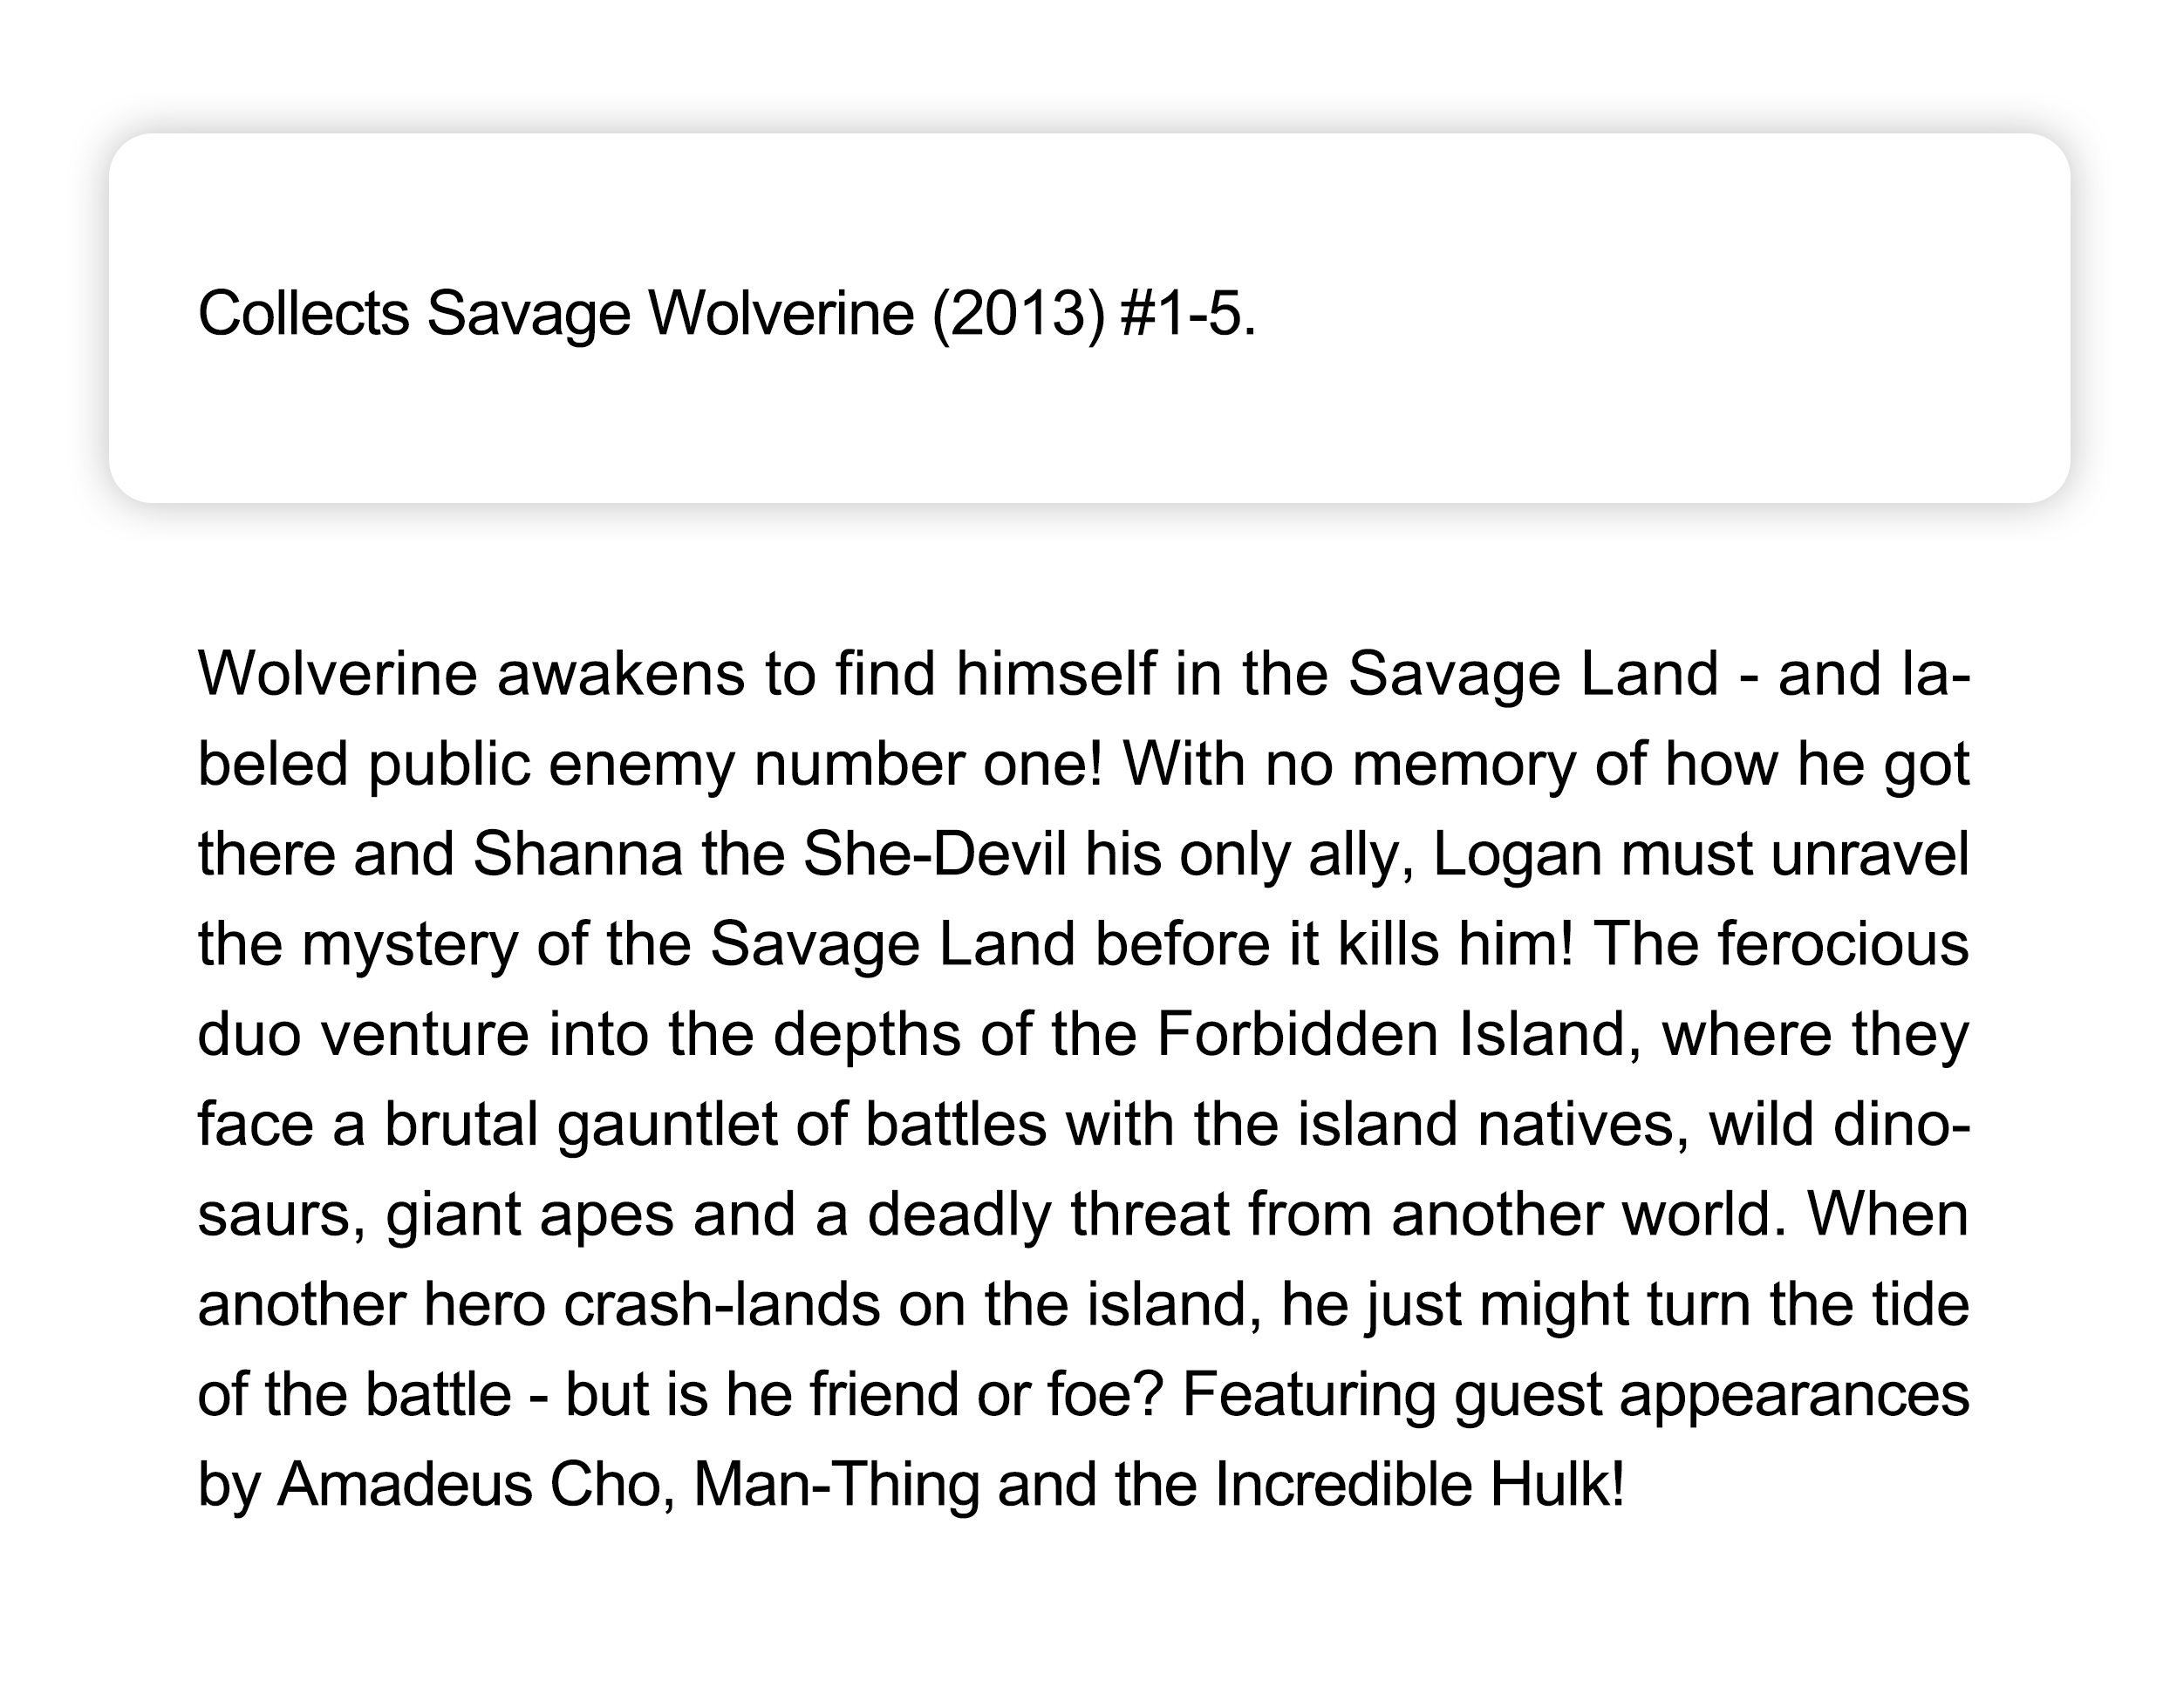The image size is (2163, 1708).
Task: Click the phrase "deadly threat" in the paragraph
Action: tap(1048, 1214)
